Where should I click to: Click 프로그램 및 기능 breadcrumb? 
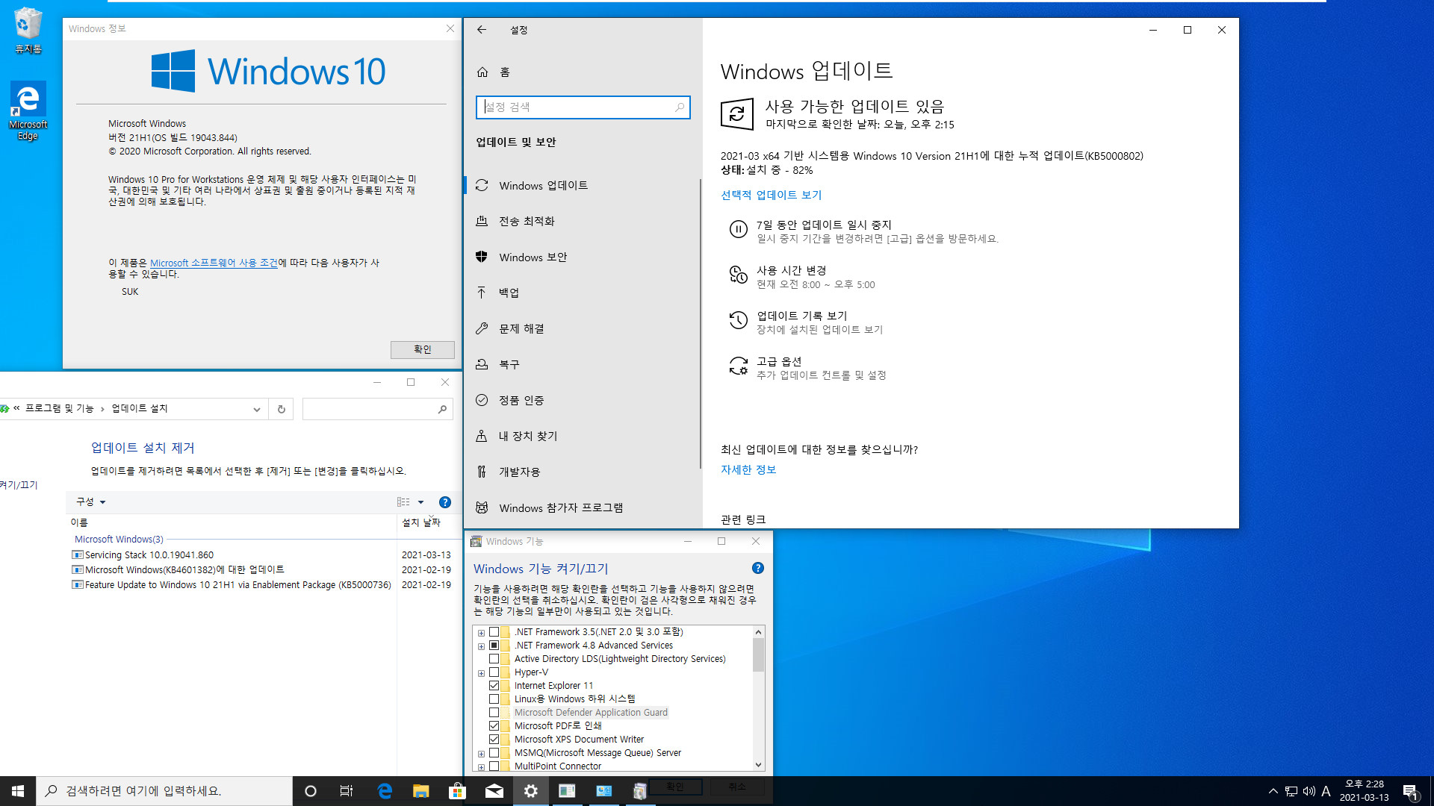[60, 409]
